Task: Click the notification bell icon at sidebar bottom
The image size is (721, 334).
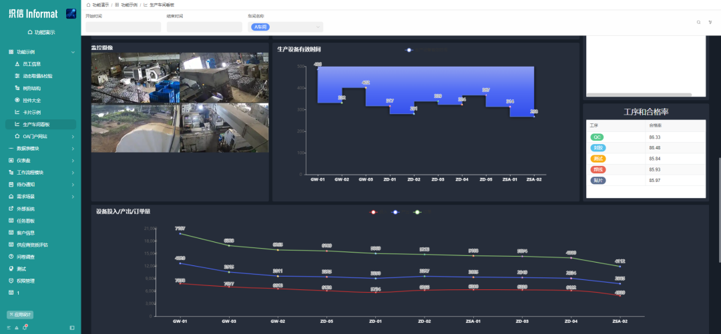Action: point(25,327)
